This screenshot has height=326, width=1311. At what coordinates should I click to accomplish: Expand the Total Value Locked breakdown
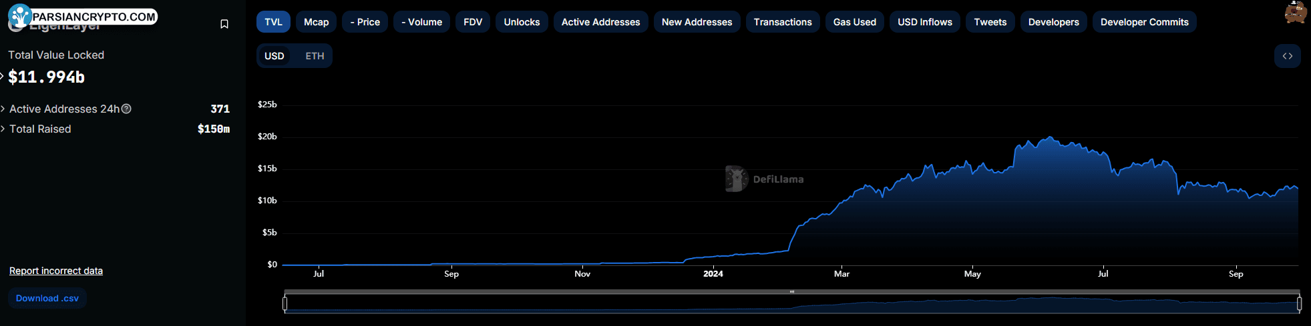(2, 76)
